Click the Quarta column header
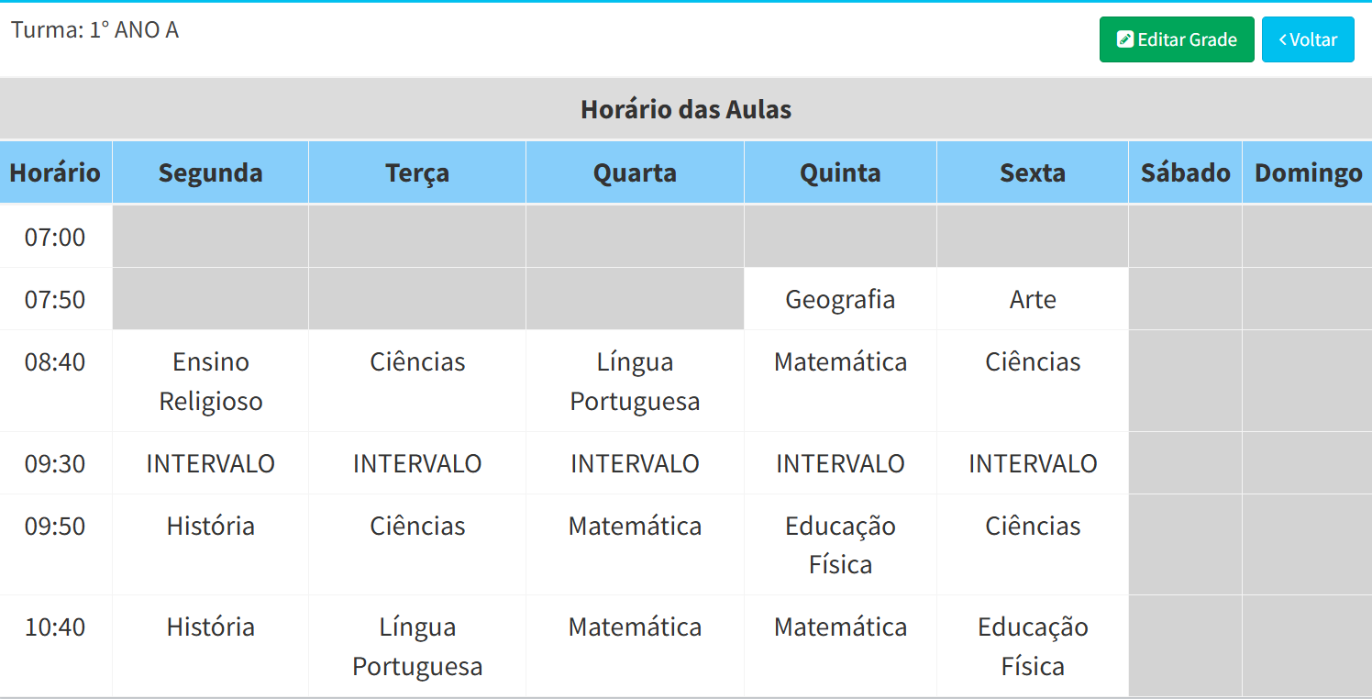 pos(635,172)
